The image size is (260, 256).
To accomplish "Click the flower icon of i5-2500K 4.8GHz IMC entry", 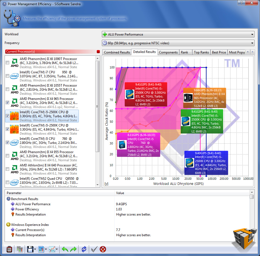I will (x=14, y=116).
